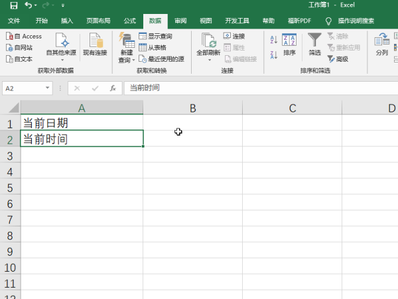
Task: Click the 编辑链接 button
Action: (x=241, y=59)
